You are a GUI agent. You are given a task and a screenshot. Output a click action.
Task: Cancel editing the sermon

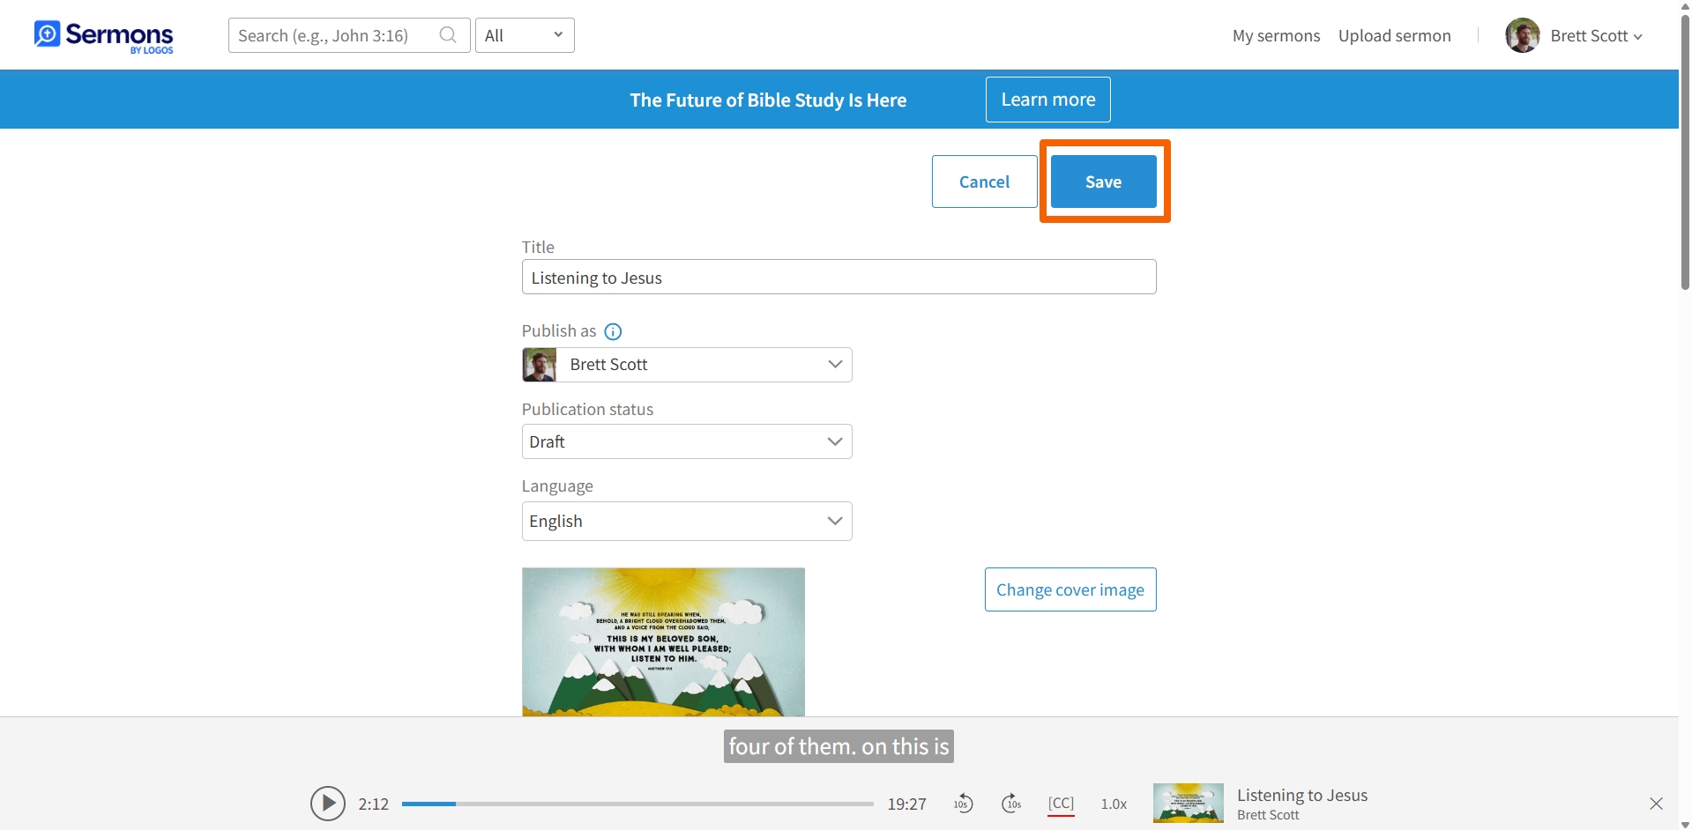pos(984,182)
